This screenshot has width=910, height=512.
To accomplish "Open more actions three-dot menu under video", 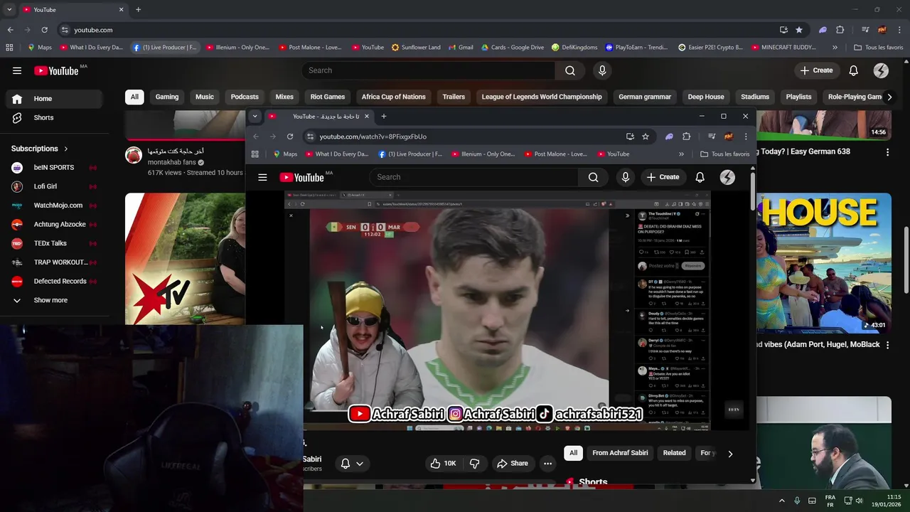I will (x=547, y=464).
